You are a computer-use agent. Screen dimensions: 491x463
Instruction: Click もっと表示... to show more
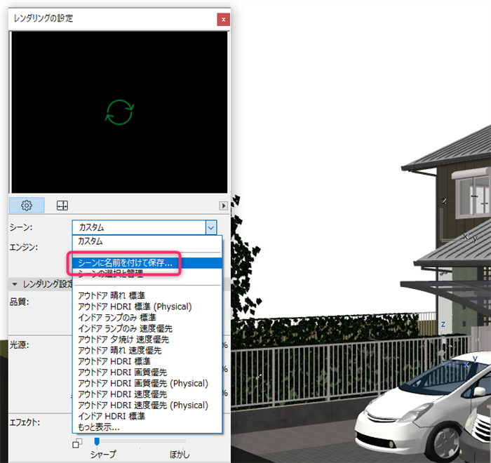click(x=147, y=427)
